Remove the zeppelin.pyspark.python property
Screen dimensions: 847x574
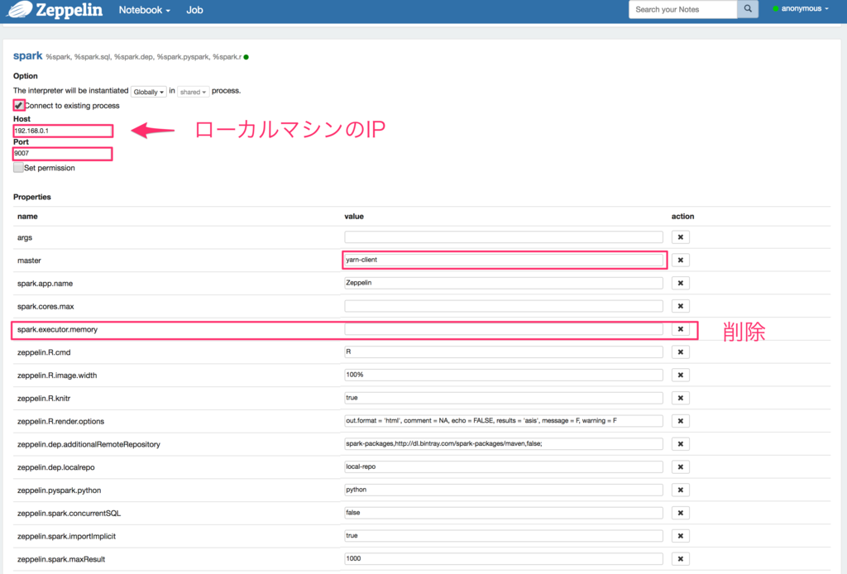pos(680,490)
